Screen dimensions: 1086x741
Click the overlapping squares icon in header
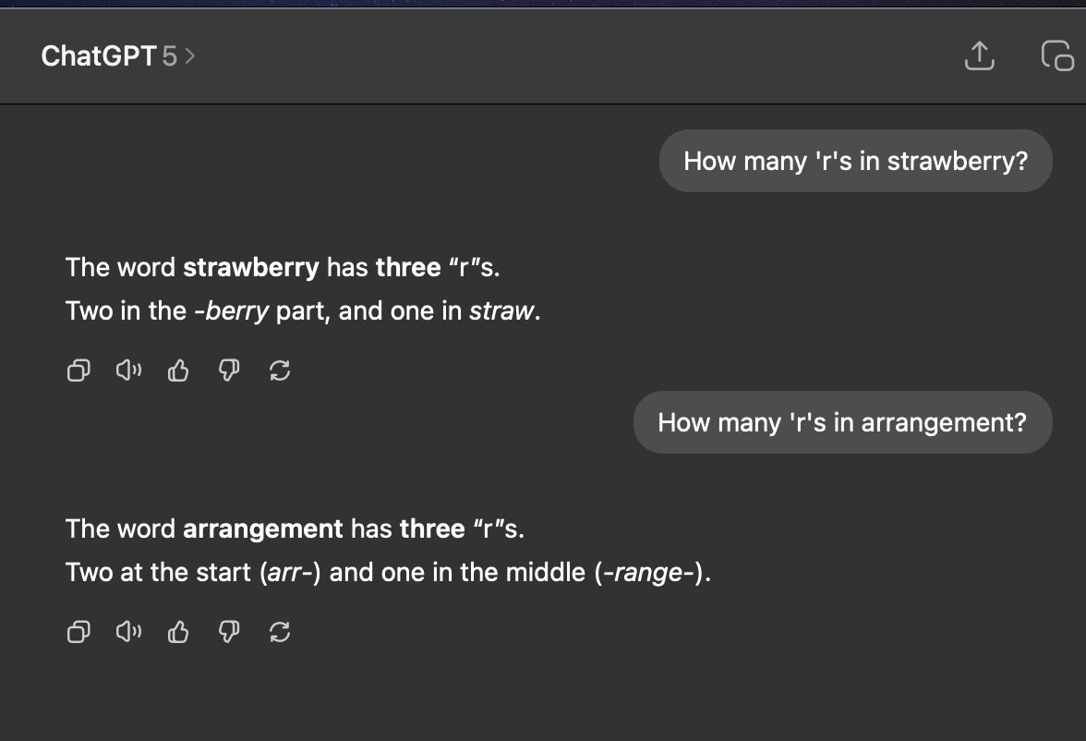point(1057,56)
